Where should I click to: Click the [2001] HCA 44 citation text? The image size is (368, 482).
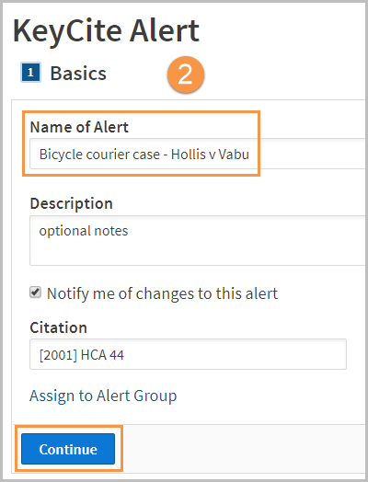pyautogui.click(x=82, y=355)
